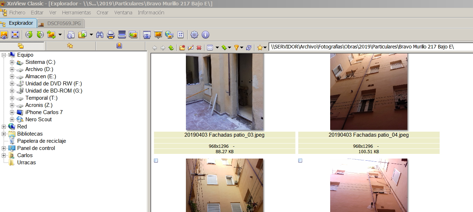473x212 pixels.
Task: Click the screen Capture camera icon
Action: [147, 35]
